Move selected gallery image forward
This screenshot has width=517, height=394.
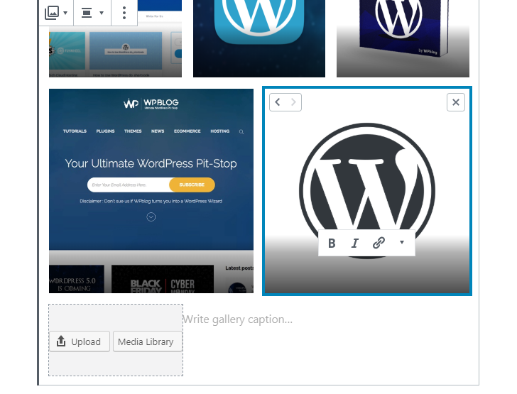pos(293,102)
